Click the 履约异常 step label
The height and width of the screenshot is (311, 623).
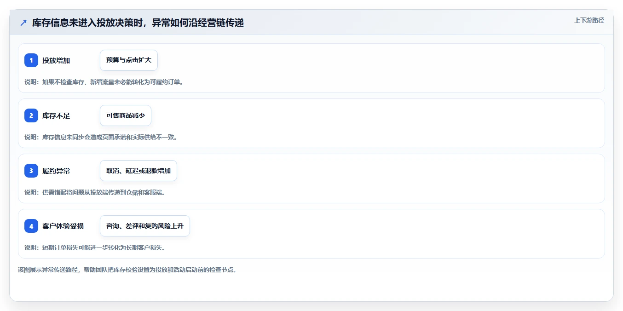pyautogui.click(x=56, y=171)
